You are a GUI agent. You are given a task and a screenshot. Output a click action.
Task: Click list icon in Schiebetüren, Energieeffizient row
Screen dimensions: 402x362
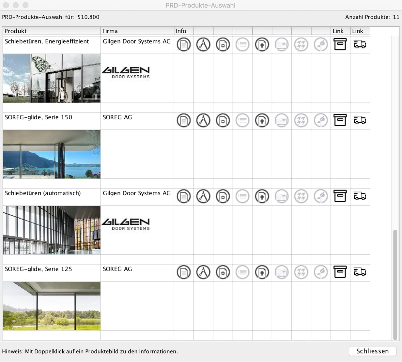242,45
